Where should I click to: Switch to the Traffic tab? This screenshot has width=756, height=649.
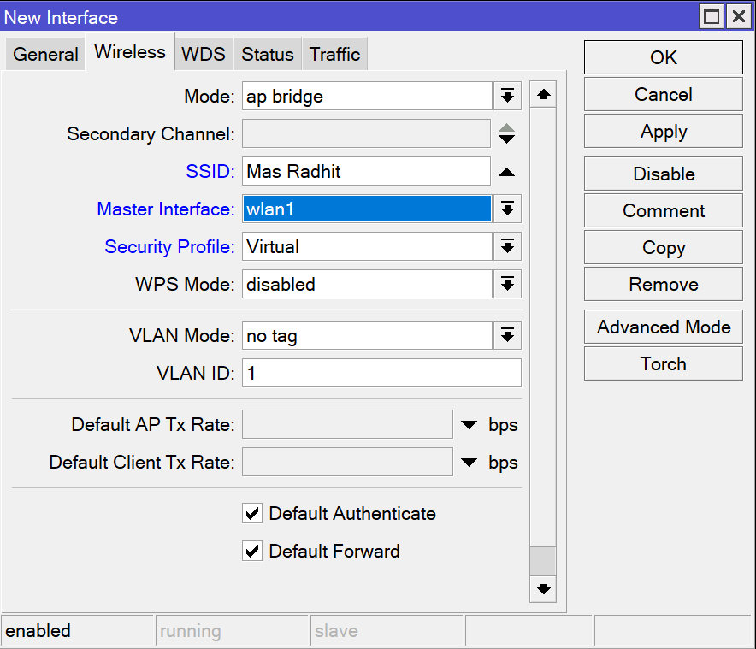[x=334, y=54]
